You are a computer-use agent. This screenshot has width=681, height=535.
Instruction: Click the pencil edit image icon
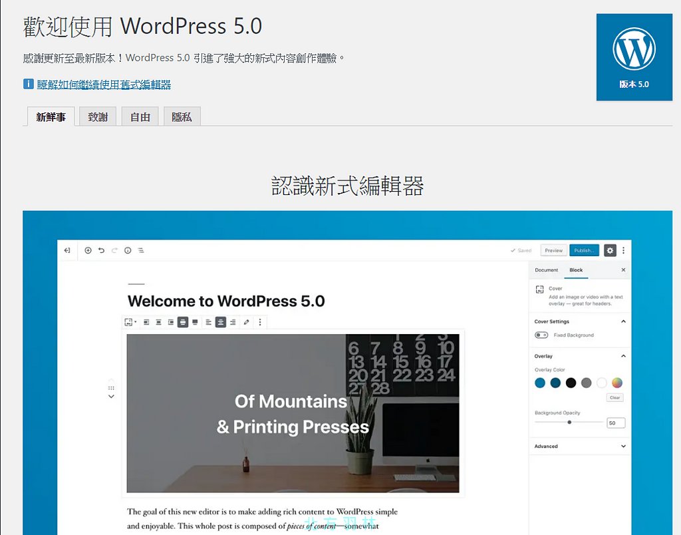tap(246, 322)
